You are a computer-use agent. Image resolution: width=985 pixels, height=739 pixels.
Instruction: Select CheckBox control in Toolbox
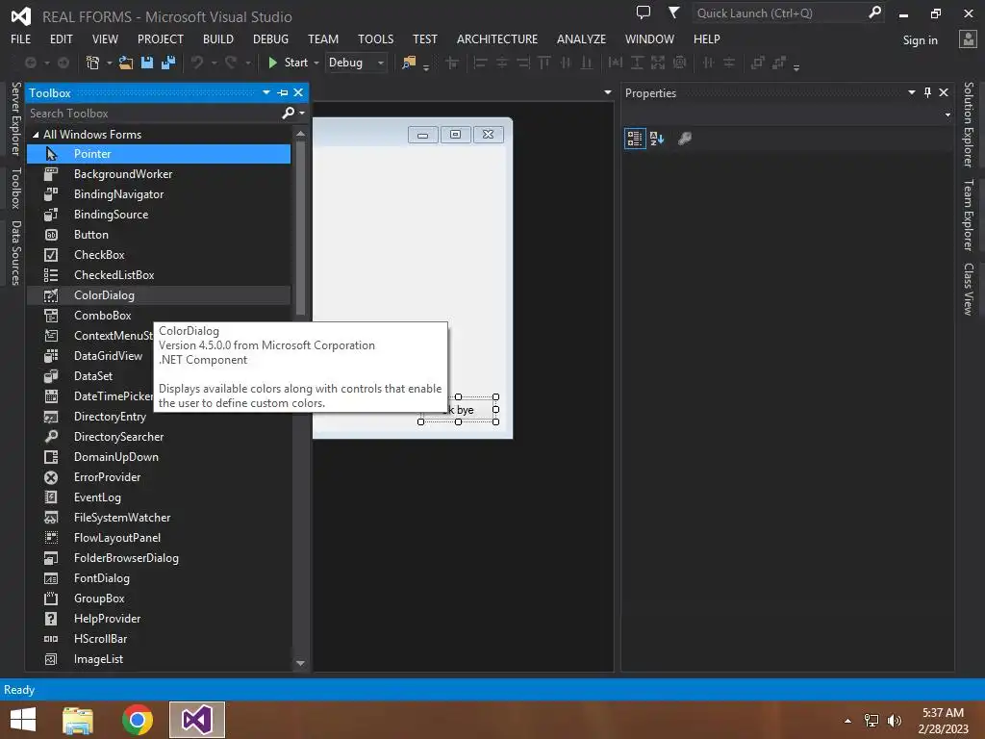(159, 254)
